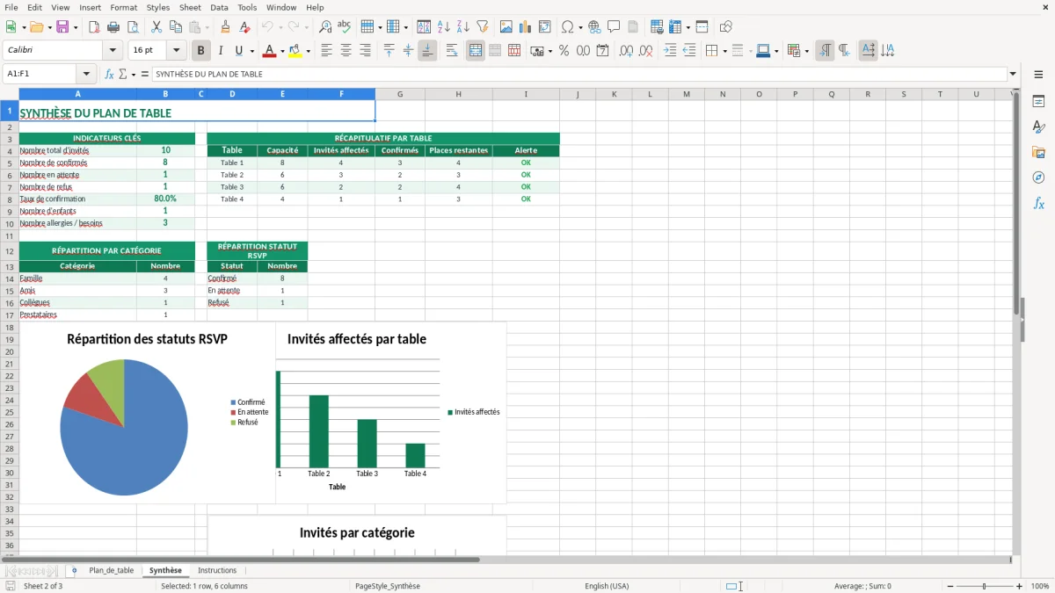Toggle Align Bottom
The width and height of the screenshot is (1055, 593).
point(427,51)
